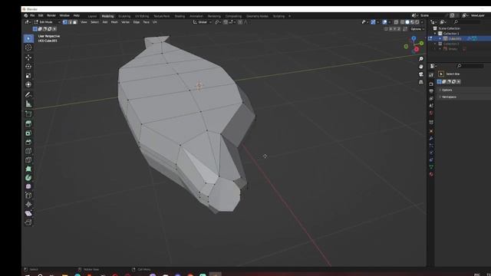Select the Extrude Region tool

(28, 124)
